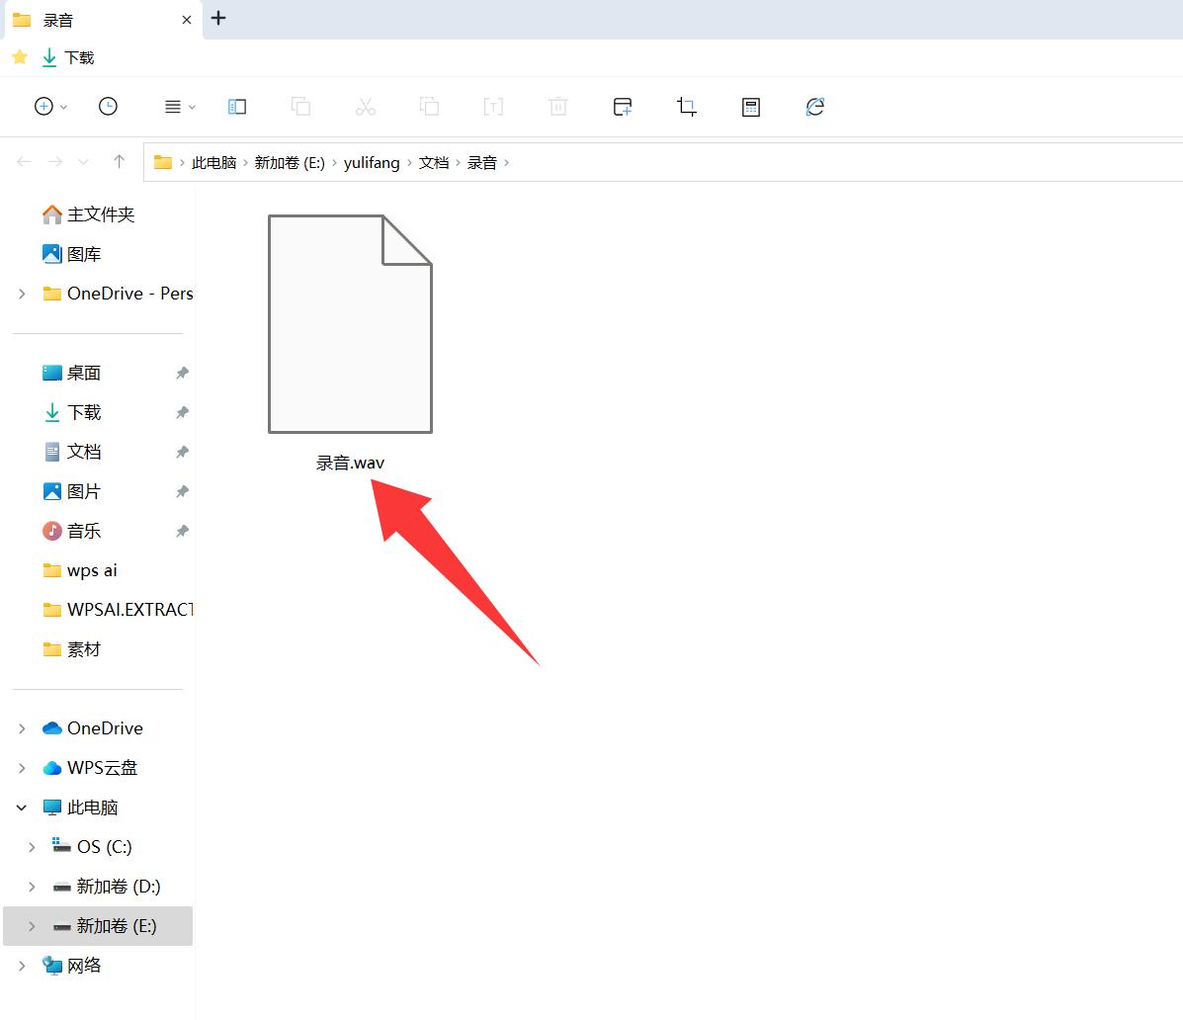
Task: Add a new tab
Action: (x=218, y=19)
